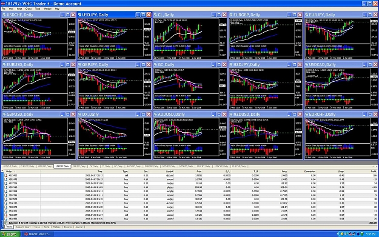Screen dimensions: 379x237
Task: Click the DX,Daily chart window icon
Action: click(80, 115)
